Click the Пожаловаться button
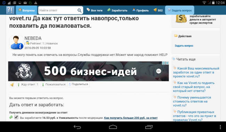The image size is (226, 132). pyautogui.click(x=53, y=84)
